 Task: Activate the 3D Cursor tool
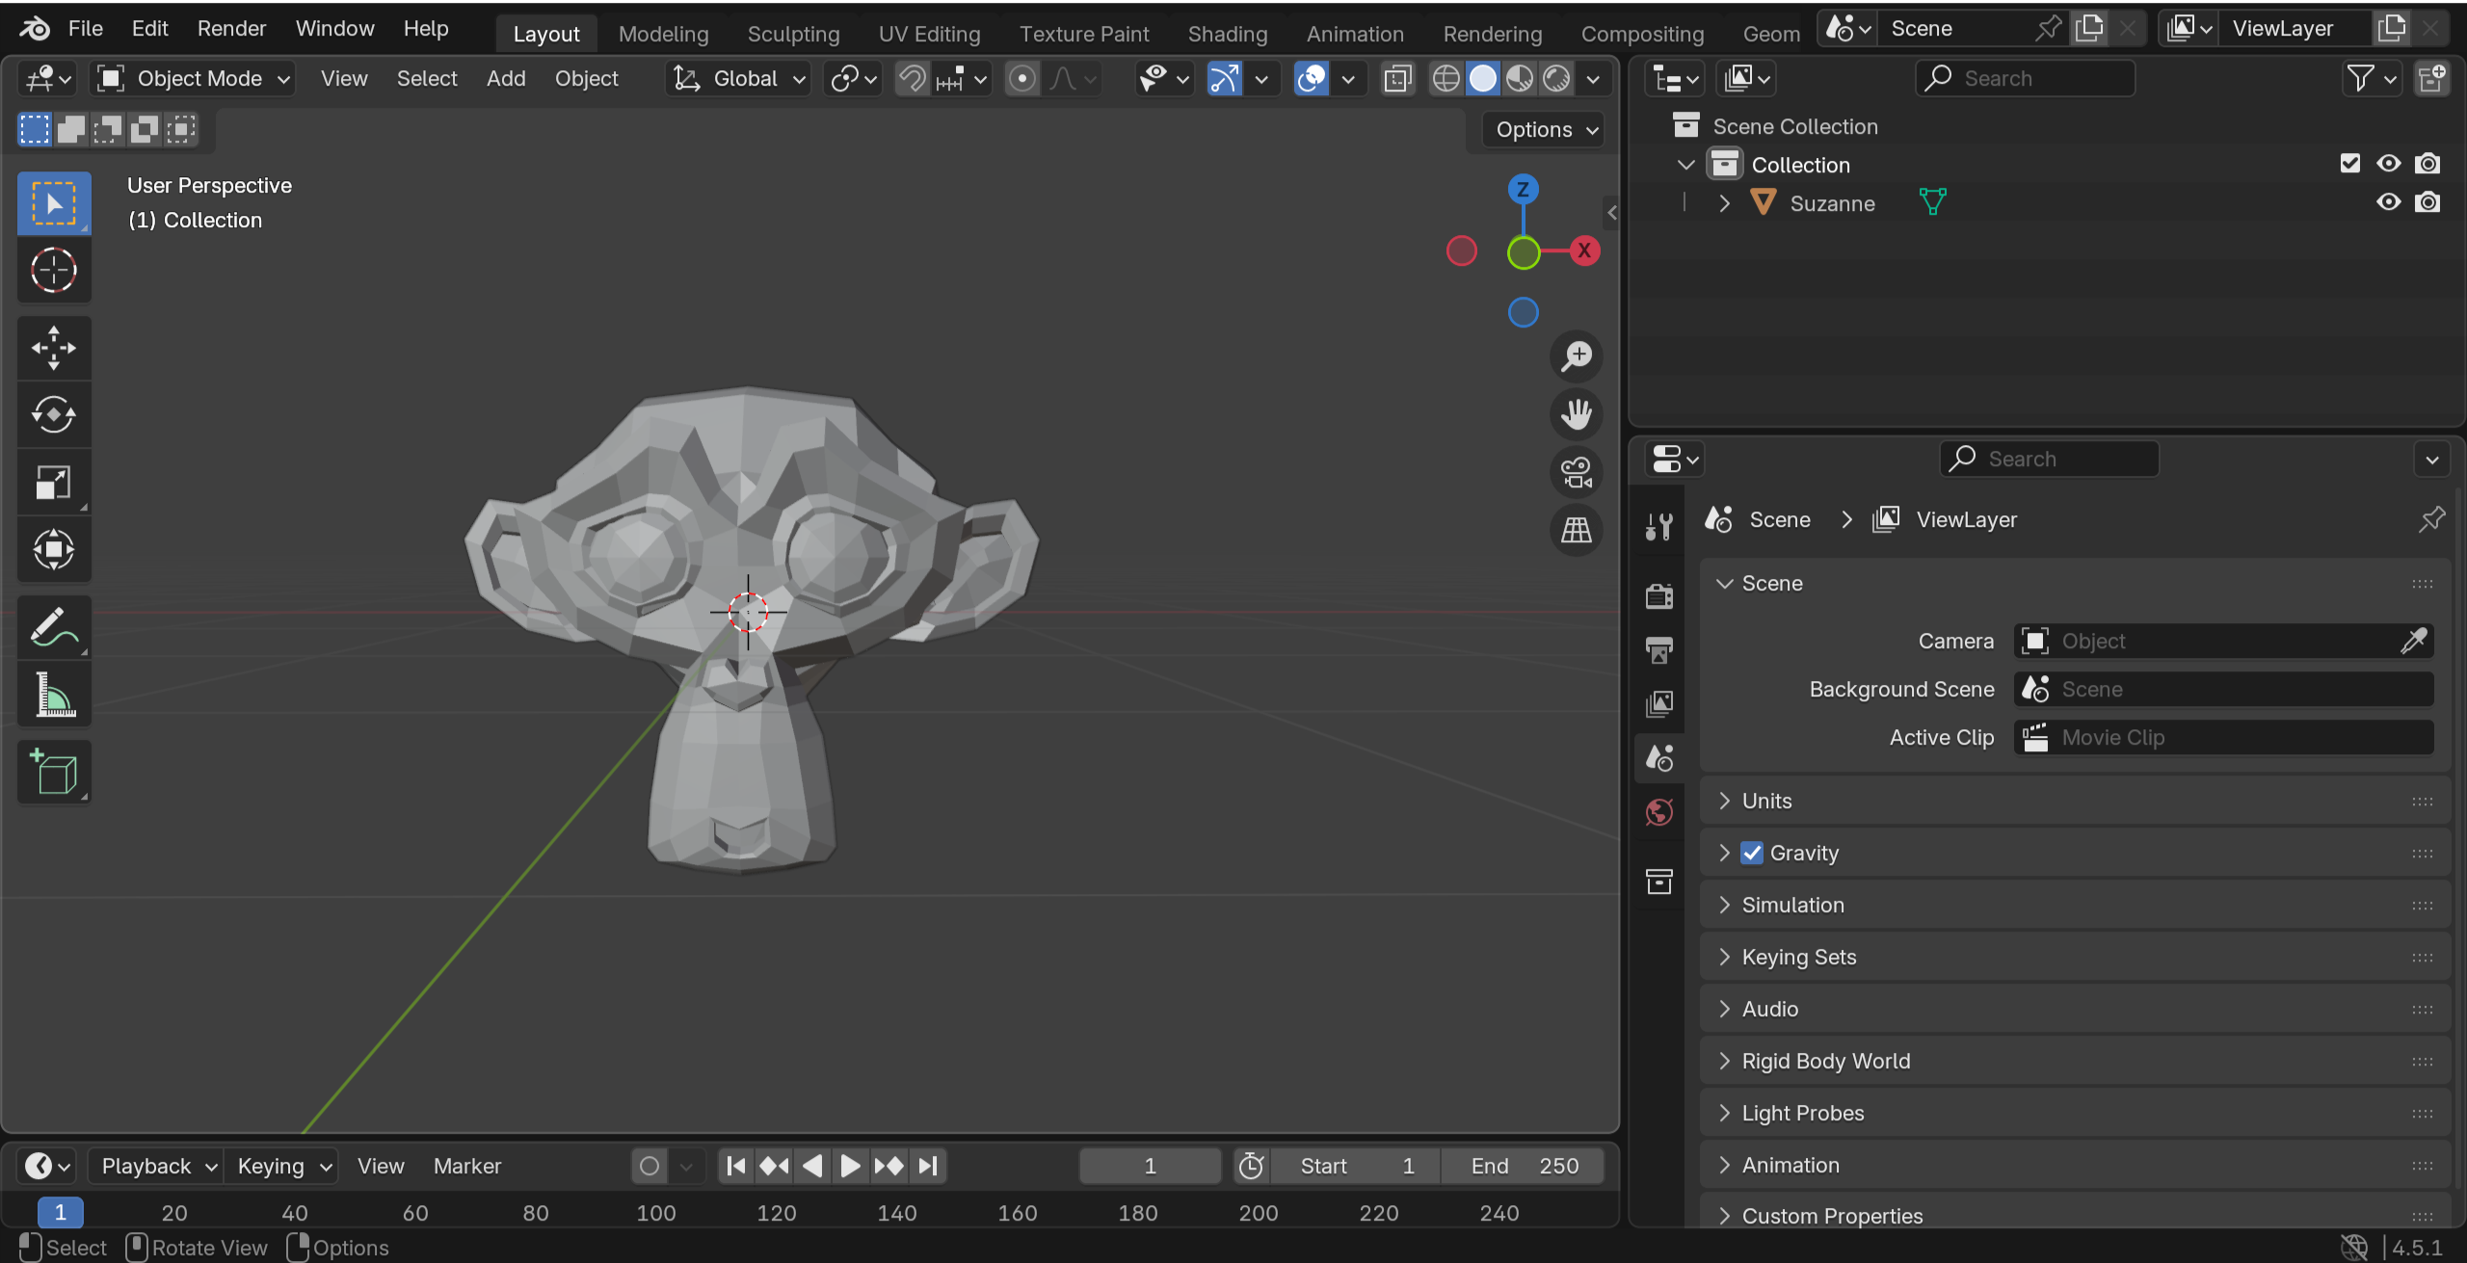[x=54, y=270]
